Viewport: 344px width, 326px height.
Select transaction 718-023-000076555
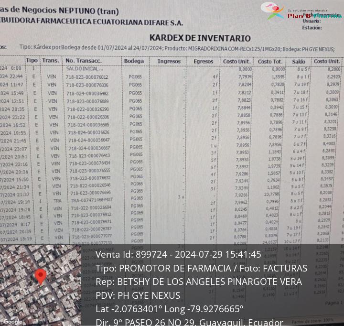tap(90, 171)
